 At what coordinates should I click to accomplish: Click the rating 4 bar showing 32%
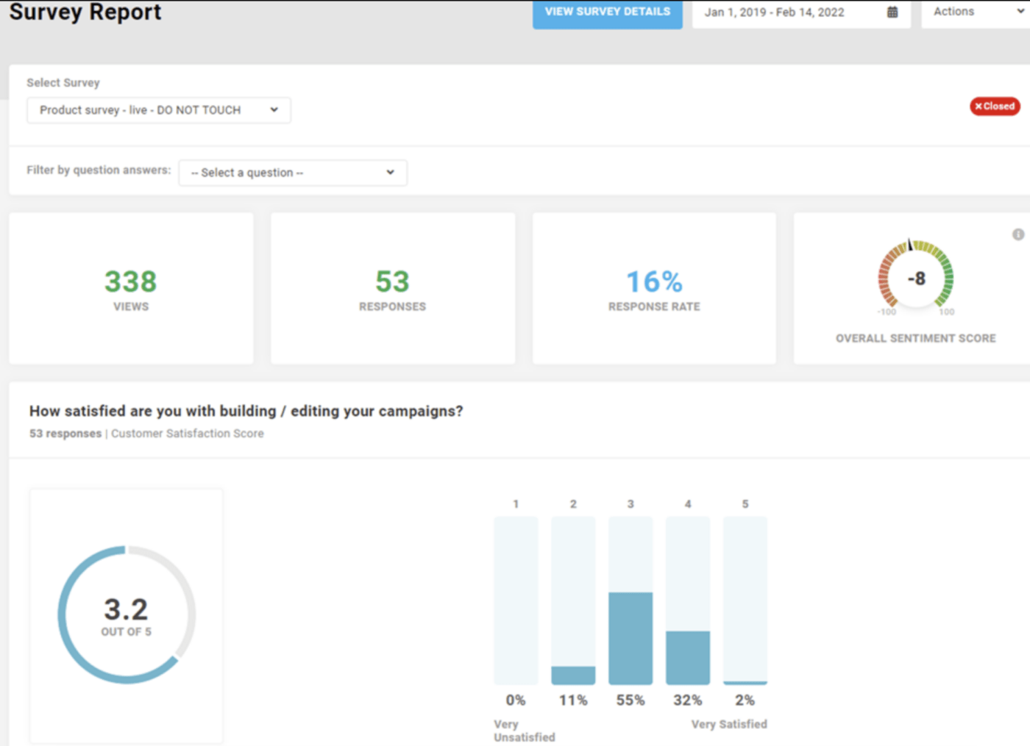point(688,656)
